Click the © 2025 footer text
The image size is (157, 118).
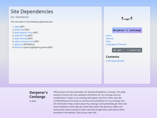(x=33, y=101)
